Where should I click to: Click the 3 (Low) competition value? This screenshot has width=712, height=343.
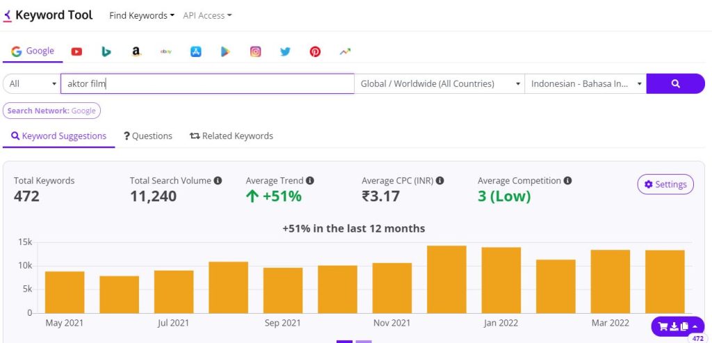point(504,197)
